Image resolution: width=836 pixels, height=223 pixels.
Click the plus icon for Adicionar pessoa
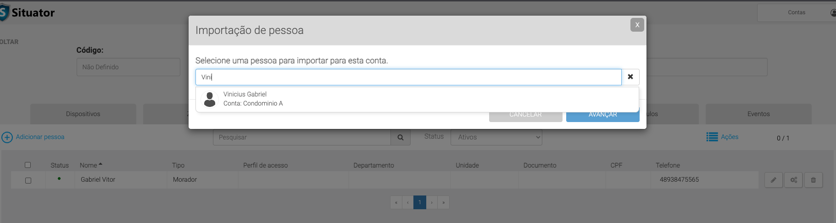pos(7,137)
